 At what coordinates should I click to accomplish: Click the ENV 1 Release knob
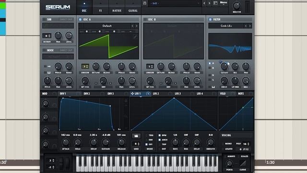tap(121, 142)
